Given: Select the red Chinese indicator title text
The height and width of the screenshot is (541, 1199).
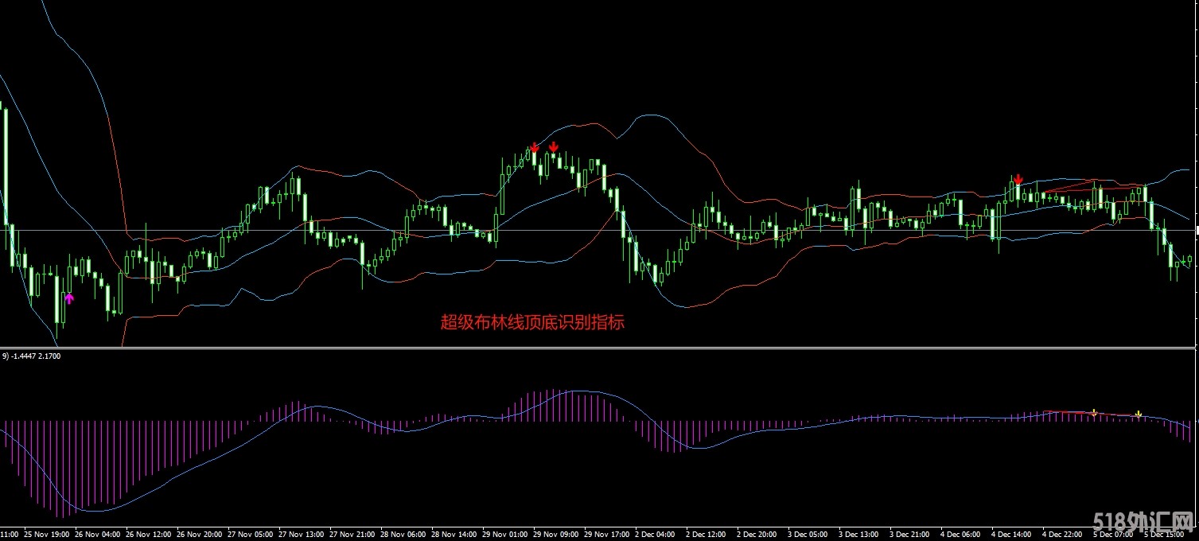Looking at the screenshot, I should (x=532, y=322).
